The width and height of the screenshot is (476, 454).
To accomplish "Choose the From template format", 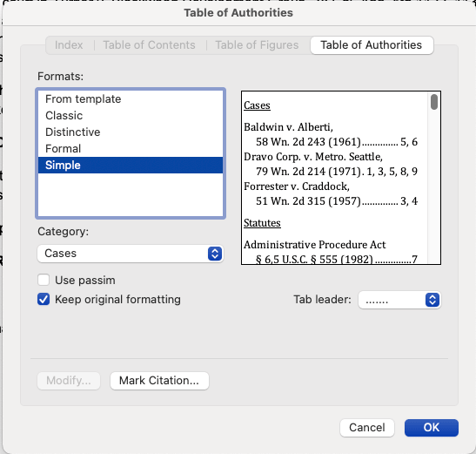I will (131, 98).
